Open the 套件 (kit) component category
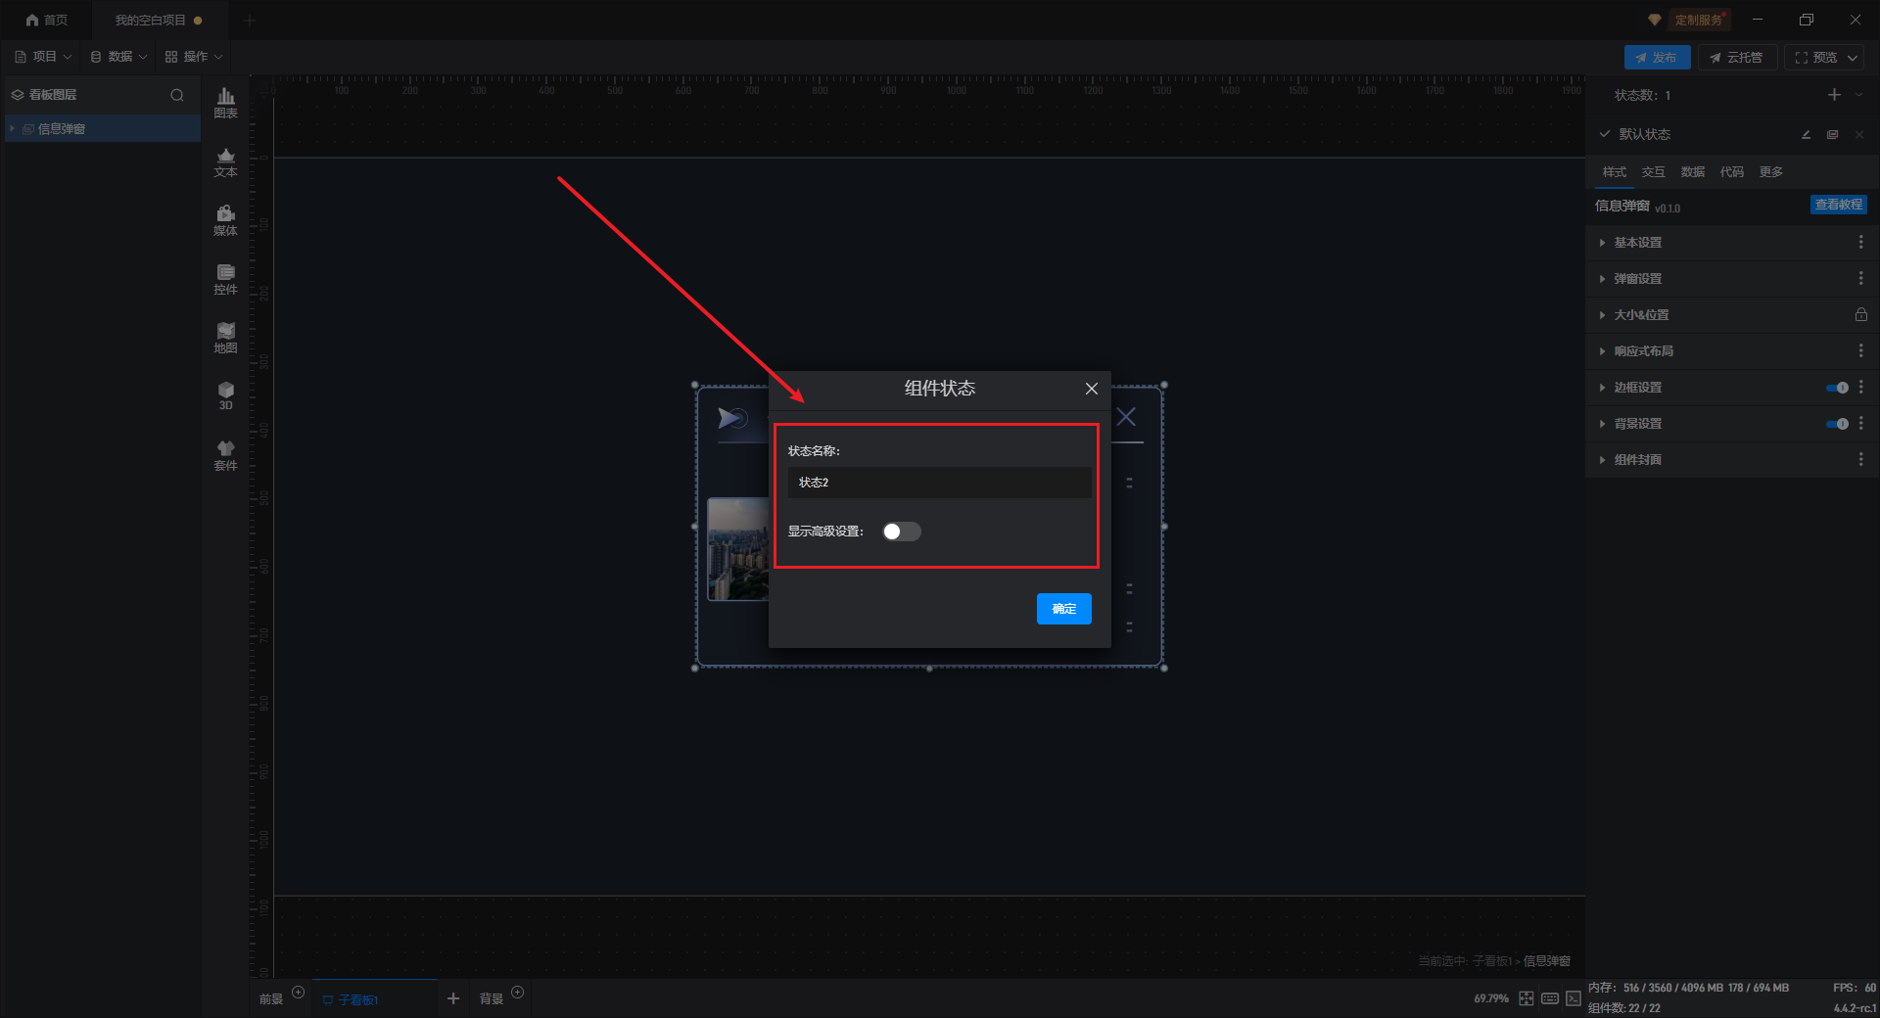Image resolution: width=1880 pixels, height=1018 pixels. click(225, 455)
